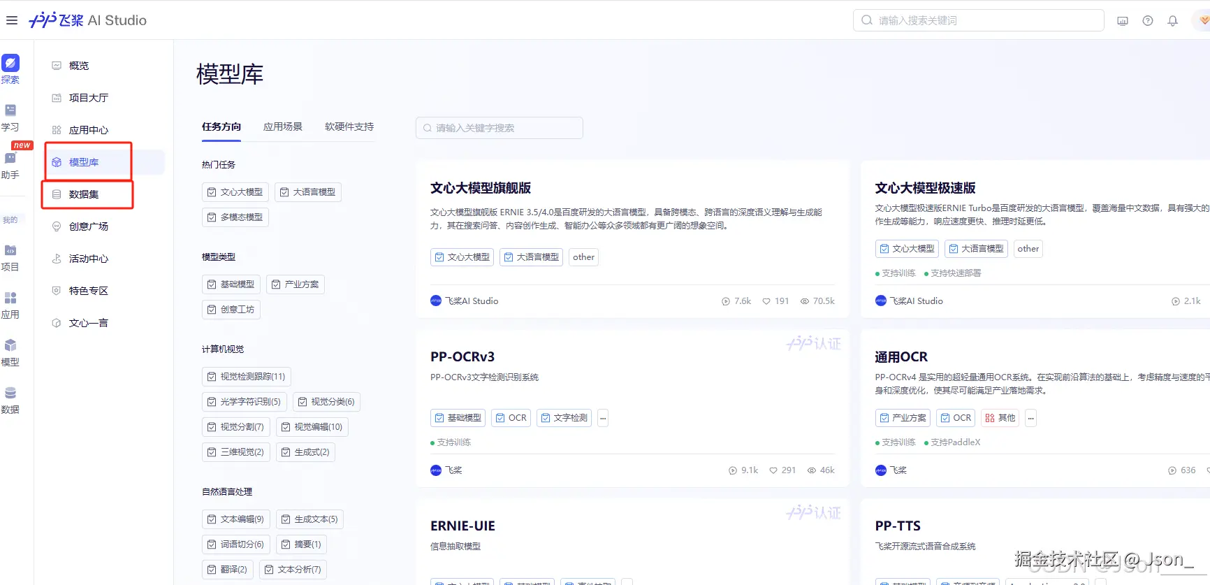The image size is (1210, 585).
Task: Check the 文本分析(7) filter
Action: [293, 570]
